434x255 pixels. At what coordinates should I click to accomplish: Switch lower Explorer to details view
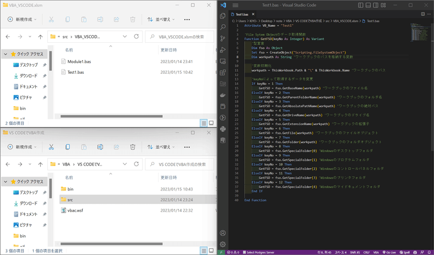tap(204, 251)
